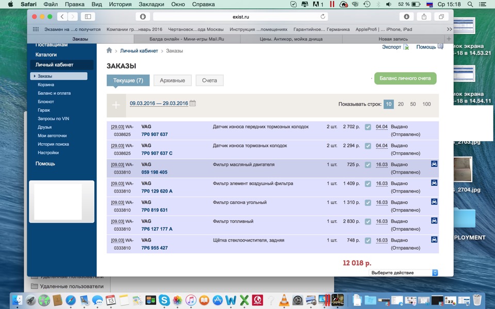Screen dimensions: 495x309
Task: Click the home icon in breadcrumbs
Action: coord(109,50)
